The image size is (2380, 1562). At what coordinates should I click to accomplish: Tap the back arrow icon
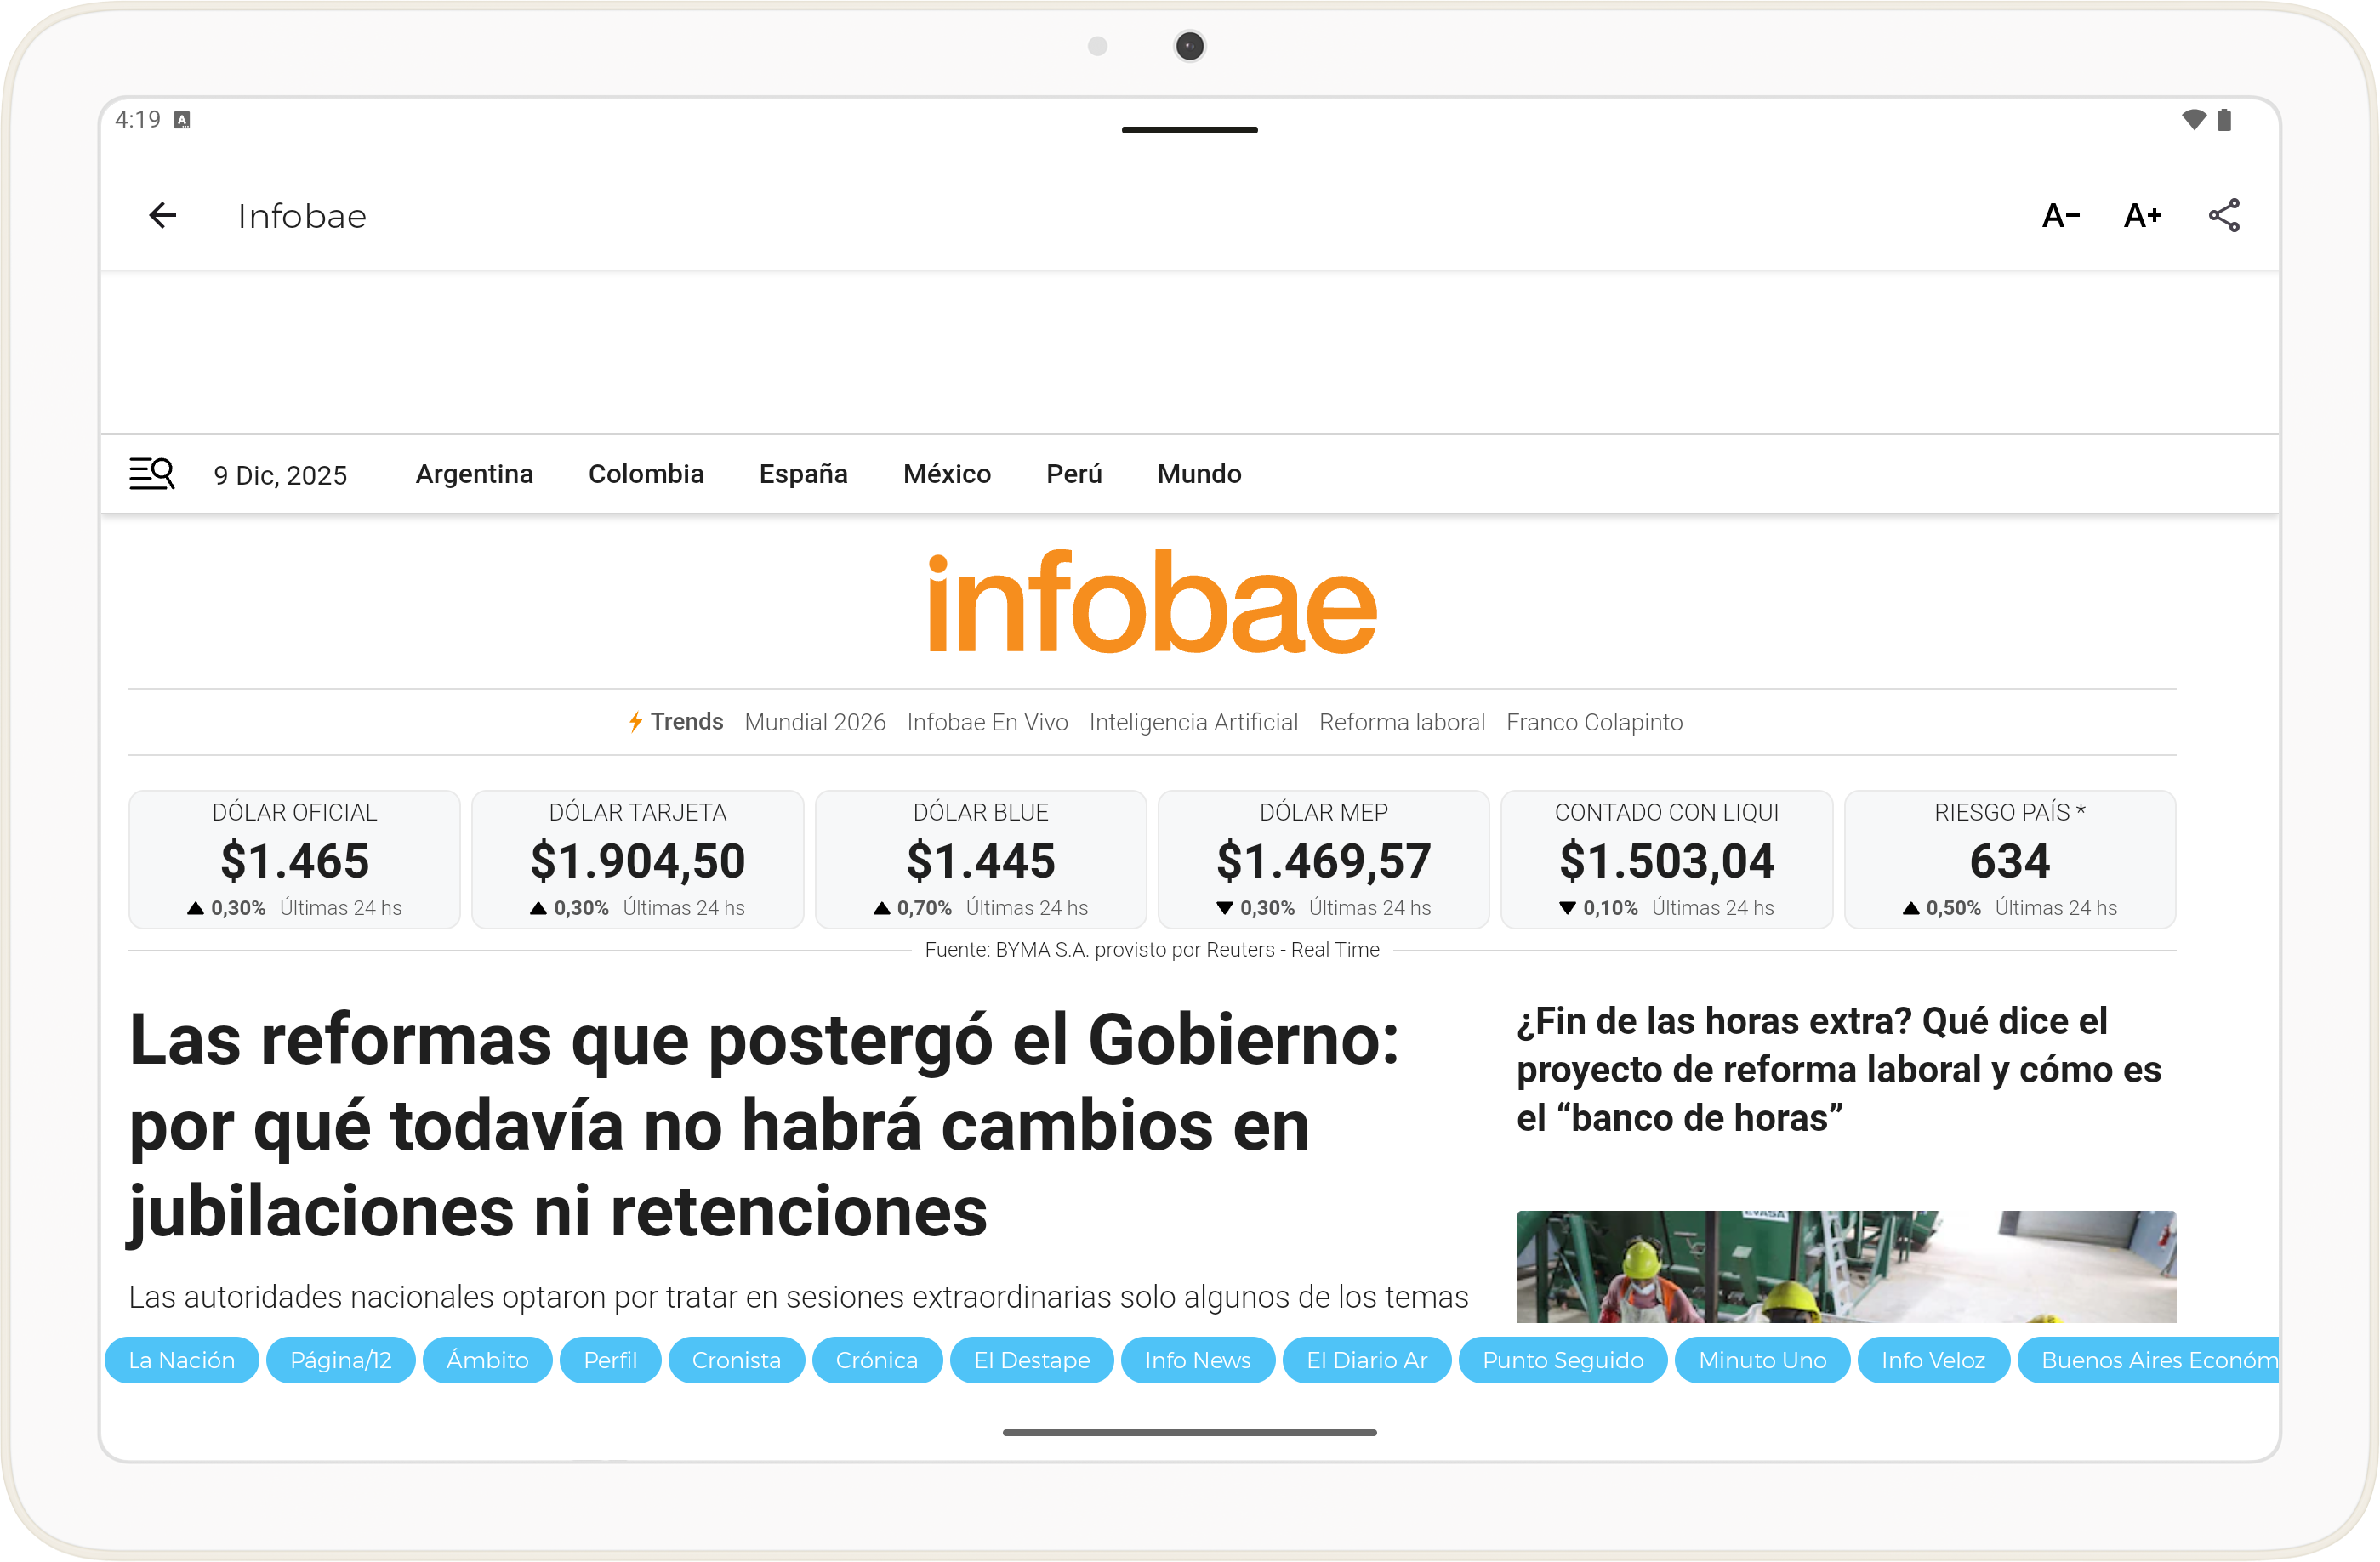(162, 216)
